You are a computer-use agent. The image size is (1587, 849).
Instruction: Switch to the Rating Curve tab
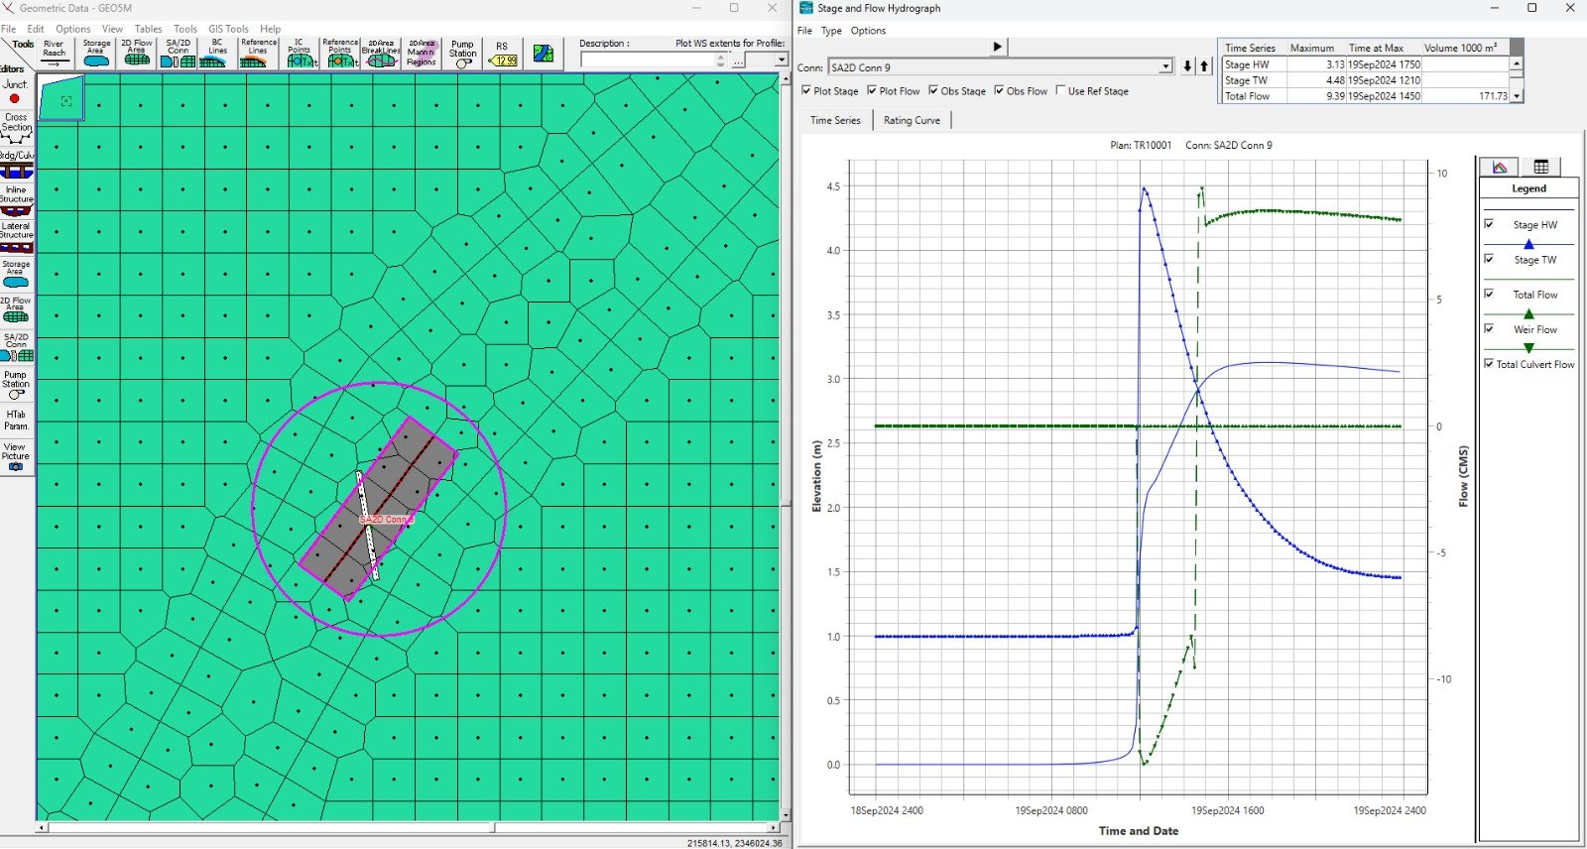pyautogui.click(x=912, y=120)
